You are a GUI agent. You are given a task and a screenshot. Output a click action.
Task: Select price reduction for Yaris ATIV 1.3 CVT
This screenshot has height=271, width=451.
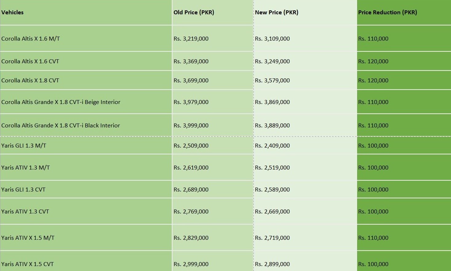pos(404,211)
